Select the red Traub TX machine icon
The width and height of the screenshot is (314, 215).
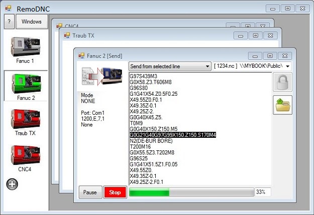pos(25,119)
